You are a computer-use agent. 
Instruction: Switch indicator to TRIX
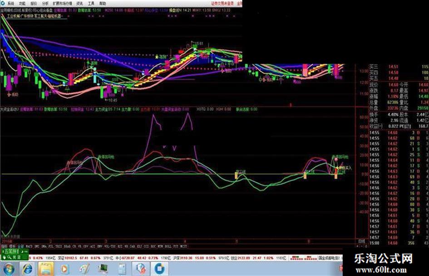click(59, 246)
